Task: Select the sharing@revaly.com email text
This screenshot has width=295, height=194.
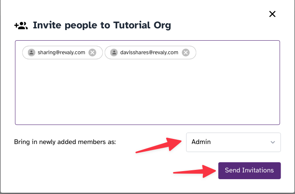Action: [61, 53]
